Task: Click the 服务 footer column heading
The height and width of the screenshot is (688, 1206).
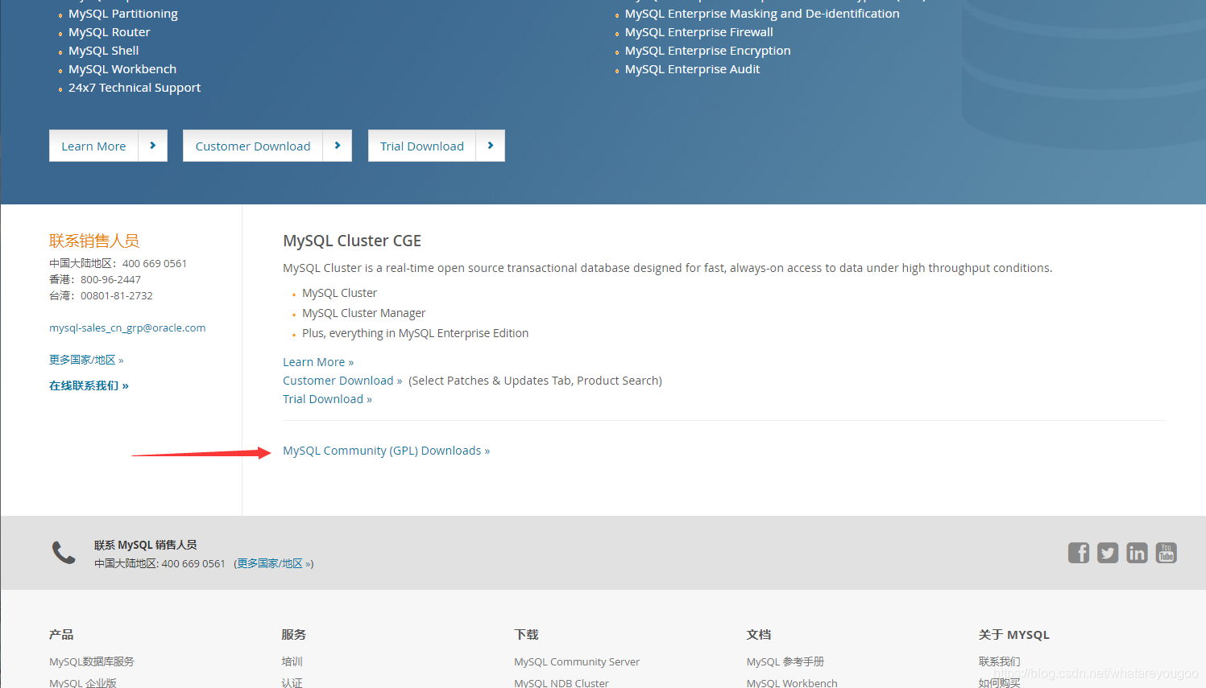Action: [x=294, y=635]
